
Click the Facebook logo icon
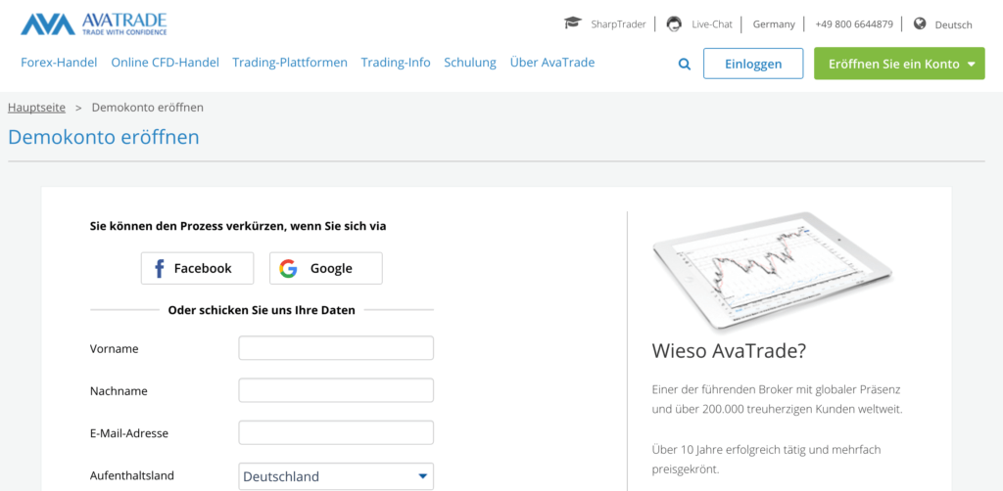click(x=160, y=268)
